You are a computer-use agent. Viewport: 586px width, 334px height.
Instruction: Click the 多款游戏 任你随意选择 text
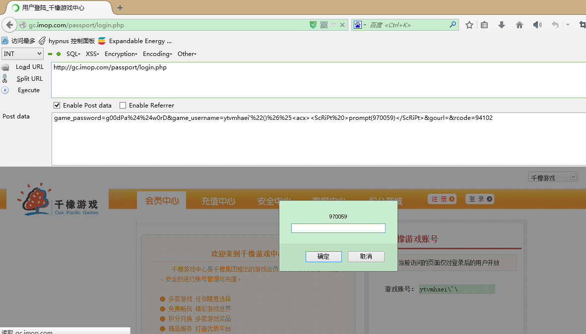199,299
